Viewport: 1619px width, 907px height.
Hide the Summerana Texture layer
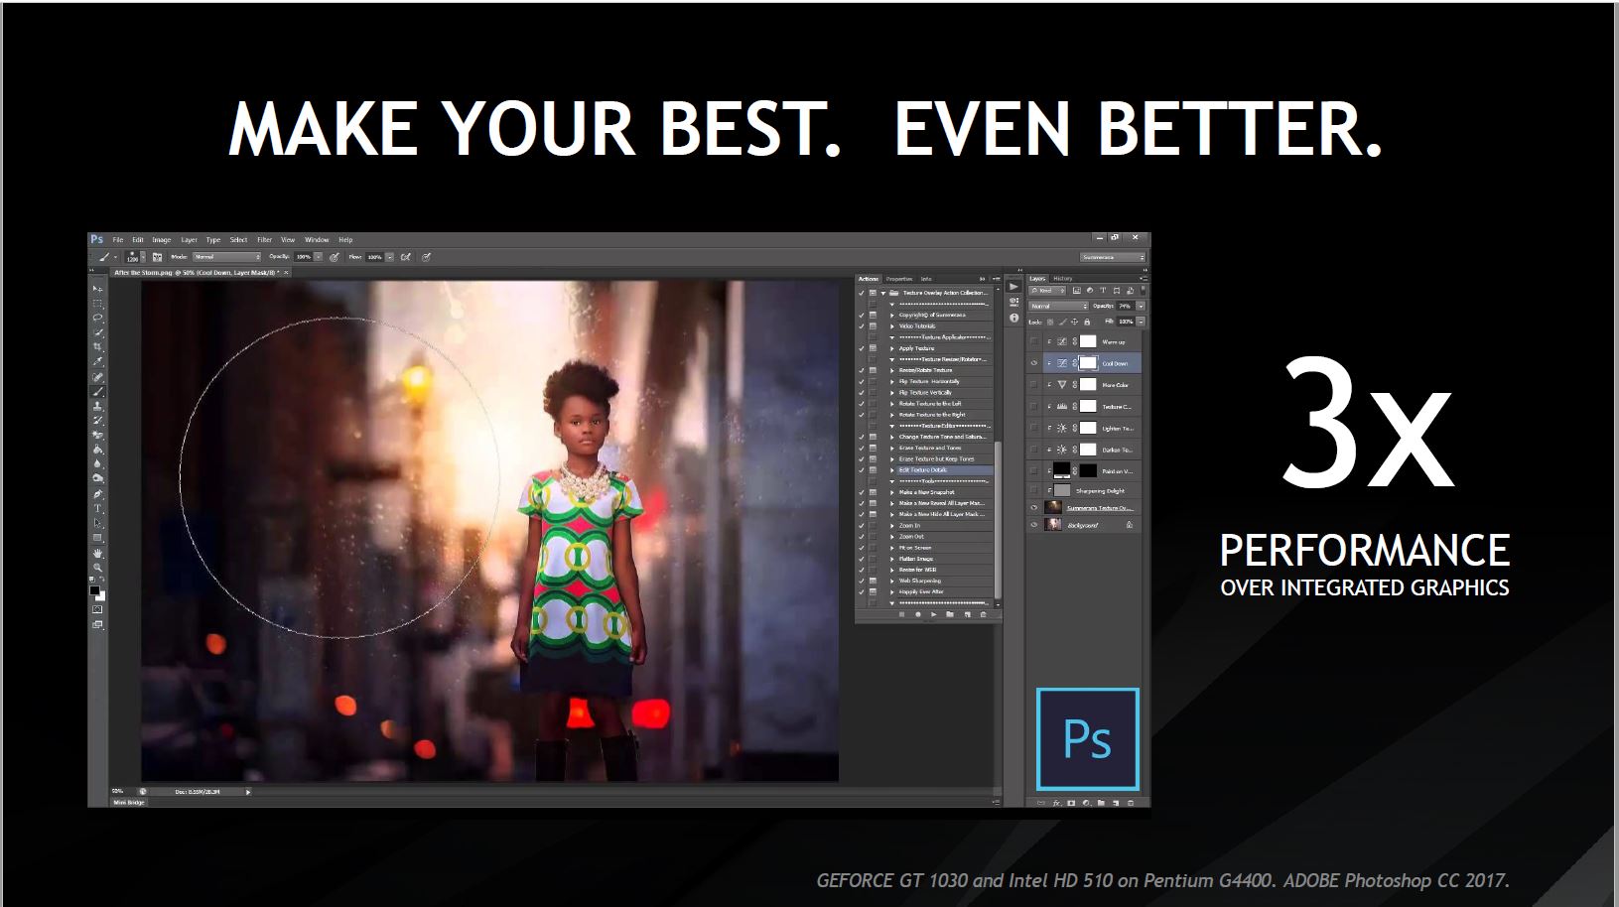click(1034, 507)
